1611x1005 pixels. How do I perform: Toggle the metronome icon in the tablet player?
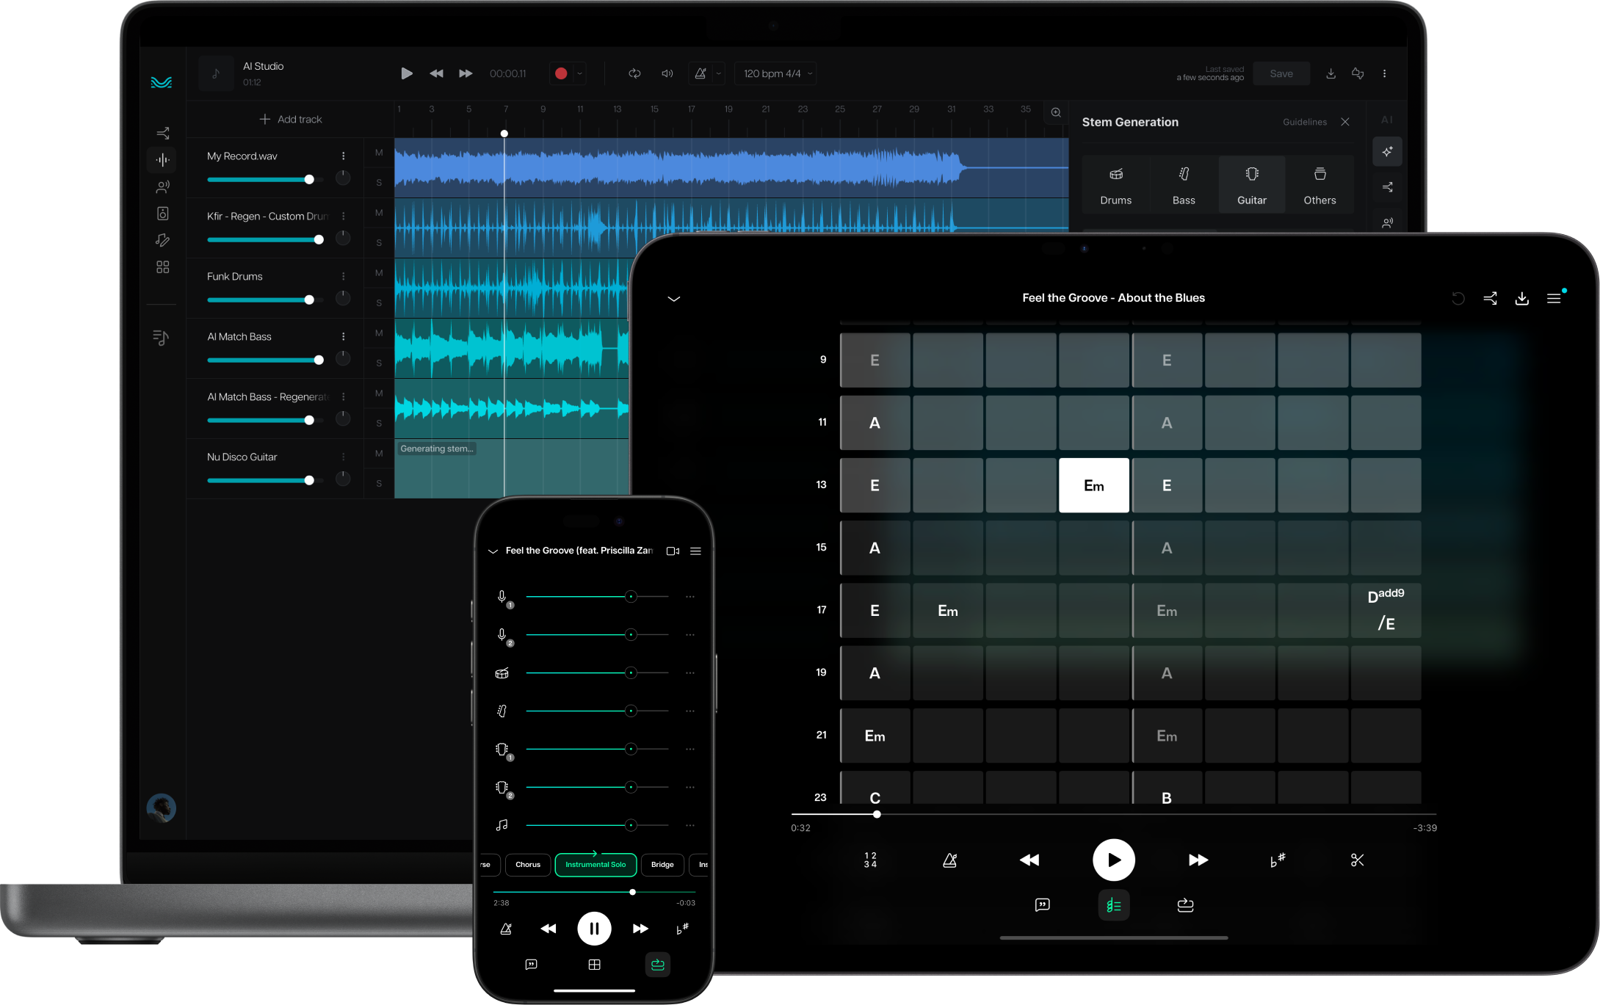949,860
